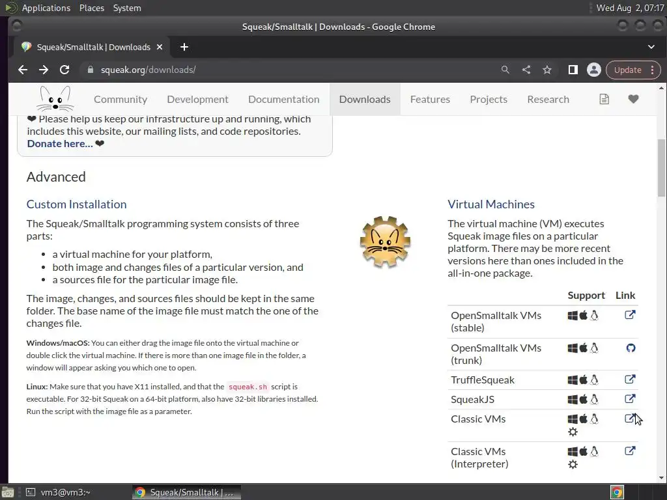Click the document icon in navbar
667x500 pixels.
[x=604, y=99]
